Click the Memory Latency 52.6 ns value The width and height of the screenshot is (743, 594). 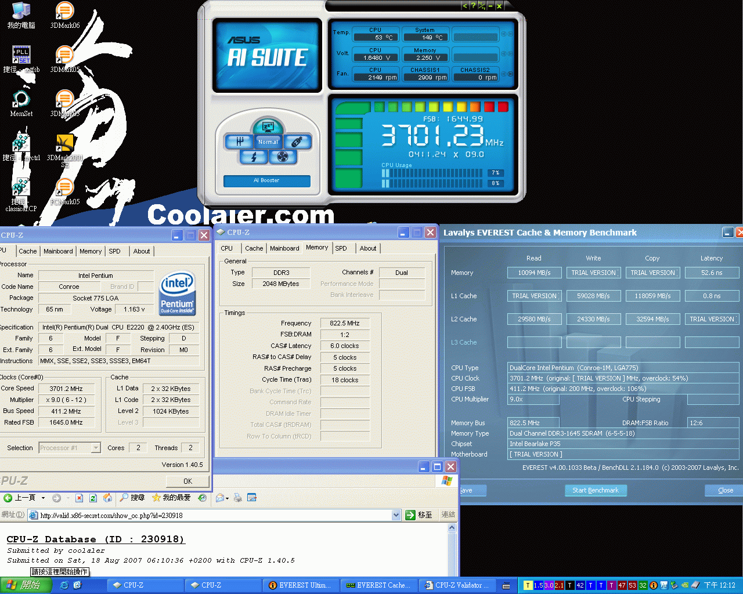(712, 273)
